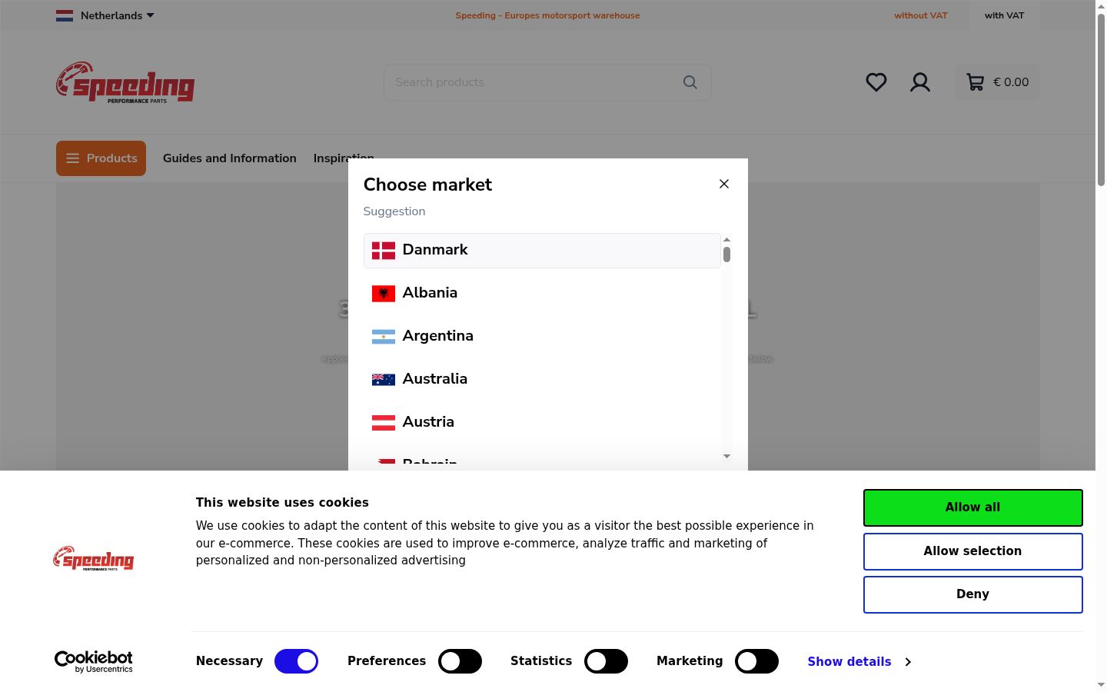
Task: Expand Show details chevron in cookie banner
Action: (908, 662)
